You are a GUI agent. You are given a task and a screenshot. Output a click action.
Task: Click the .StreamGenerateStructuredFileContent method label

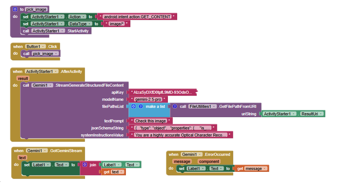(x=89, y=85)
